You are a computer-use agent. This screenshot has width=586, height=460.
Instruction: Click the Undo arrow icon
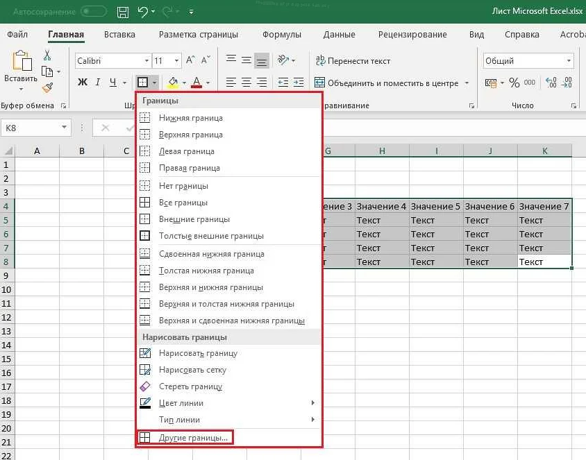144,12
